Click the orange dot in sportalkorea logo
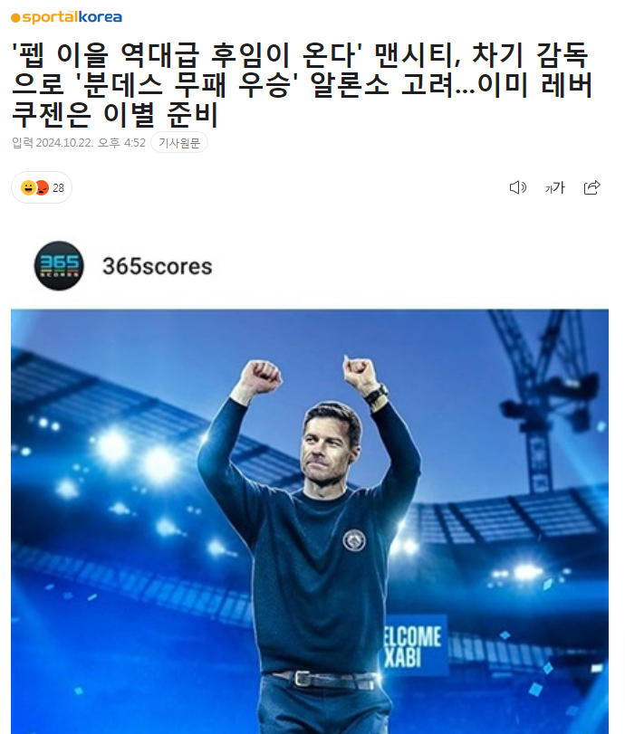This screenshot has width=625, height=734. pos(15,18)
